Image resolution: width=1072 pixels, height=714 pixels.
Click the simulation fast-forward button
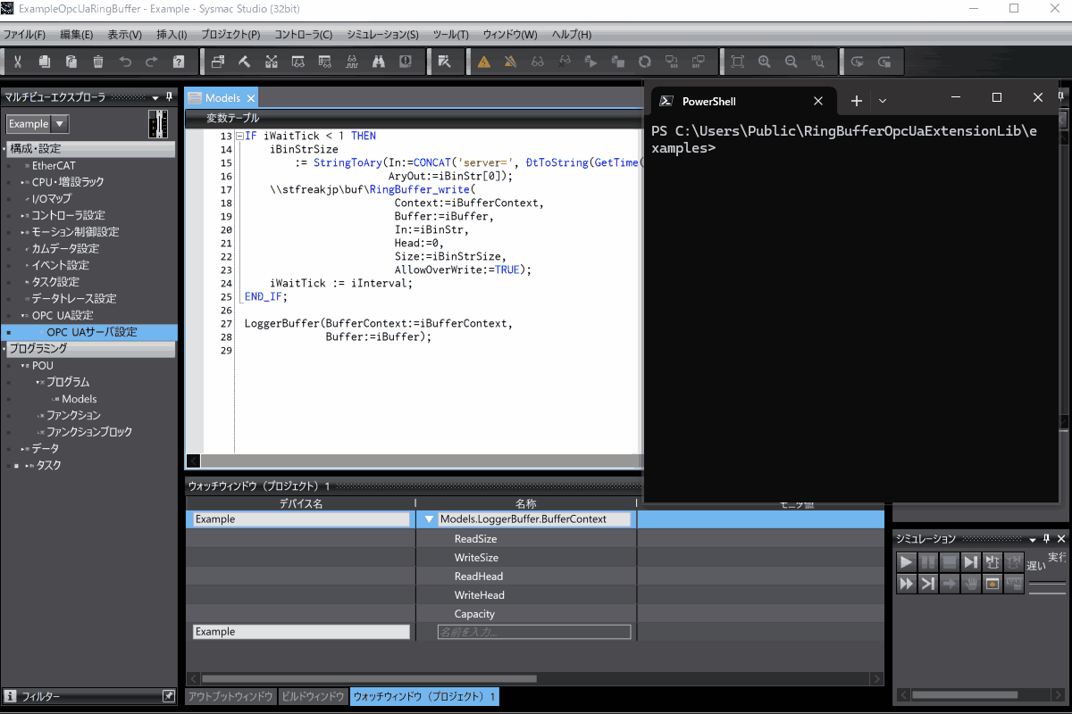906,584
